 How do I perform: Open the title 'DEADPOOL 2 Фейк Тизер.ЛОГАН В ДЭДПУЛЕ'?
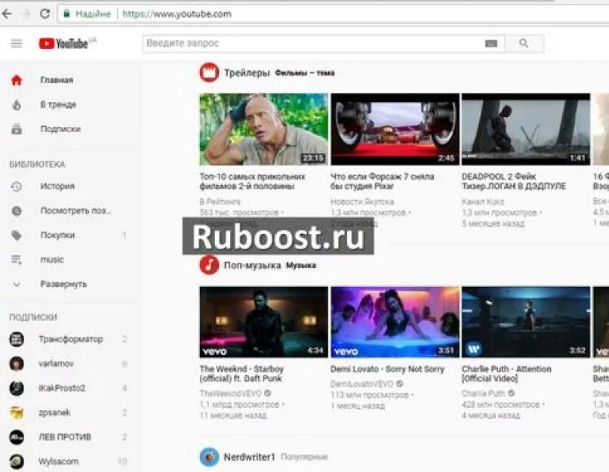point(514,181)
